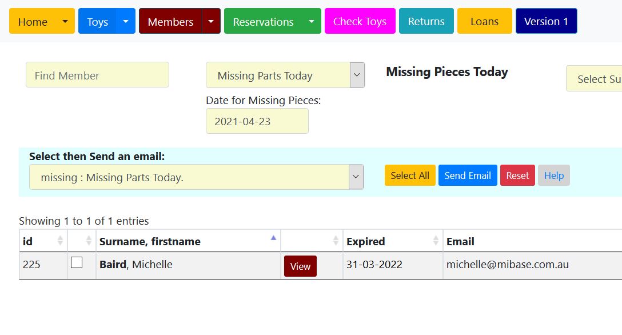The height and width of the screenshot is (335, 622).
Task: Expand the Members dropdown caret
Action: click(211, 22)
